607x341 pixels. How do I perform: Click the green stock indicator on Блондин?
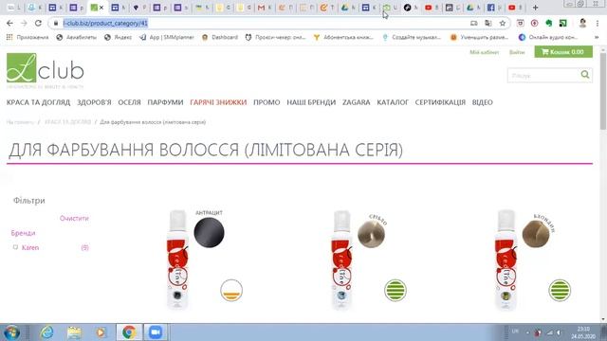[x=560, y=291]
